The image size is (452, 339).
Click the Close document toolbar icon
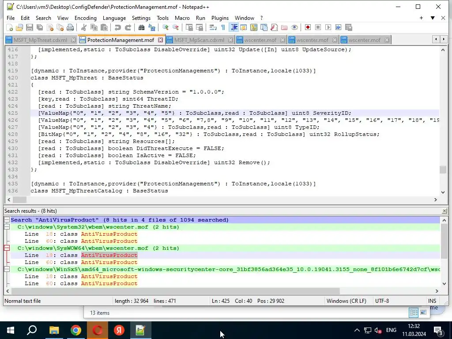coord(50,27)
